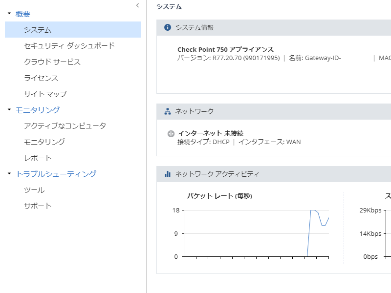Open クラウド サービス page

click(52, 62)
